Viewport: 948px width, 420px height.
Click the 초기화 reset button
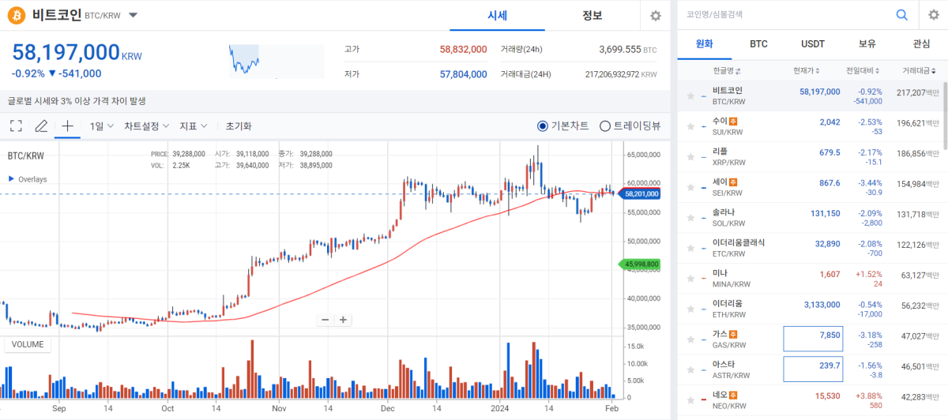tap(238, 126)
